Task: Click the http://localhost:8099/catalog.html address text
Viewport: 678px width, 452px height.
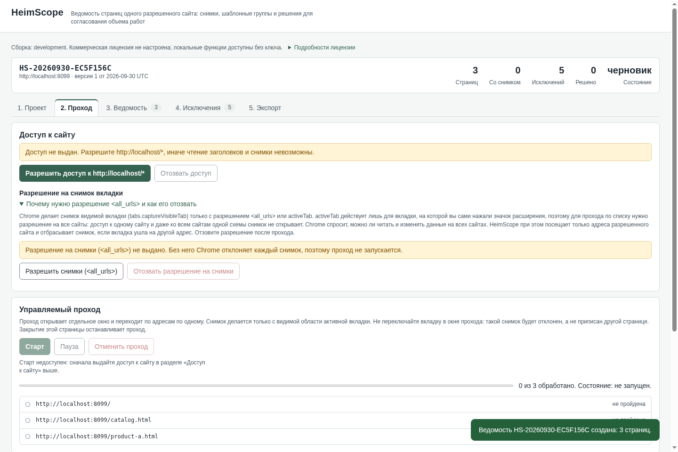Action: [x=94, y=420]
